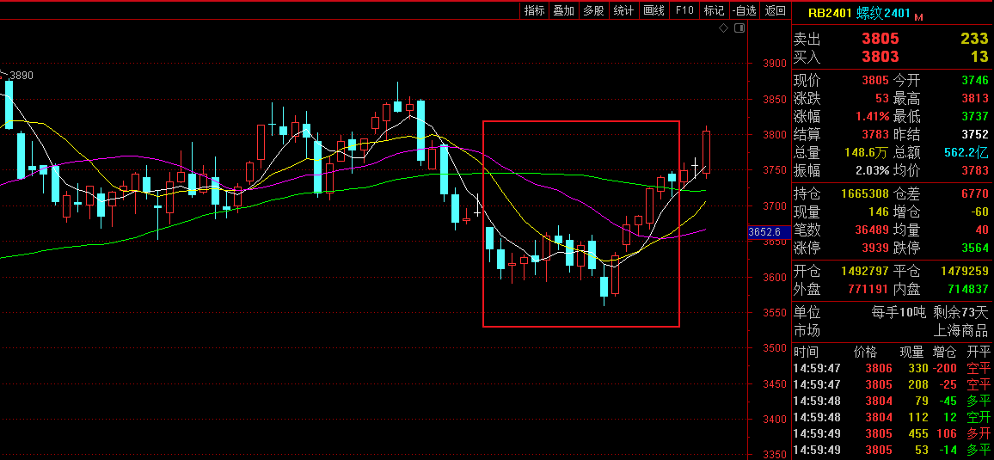Click the diamond icon above the chart

(x=723, y=28)
